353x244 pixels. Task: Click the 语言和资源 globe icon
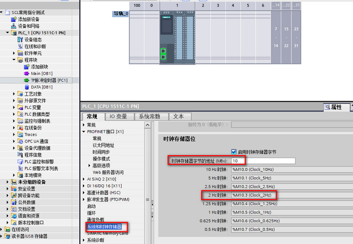pos(14,216)
